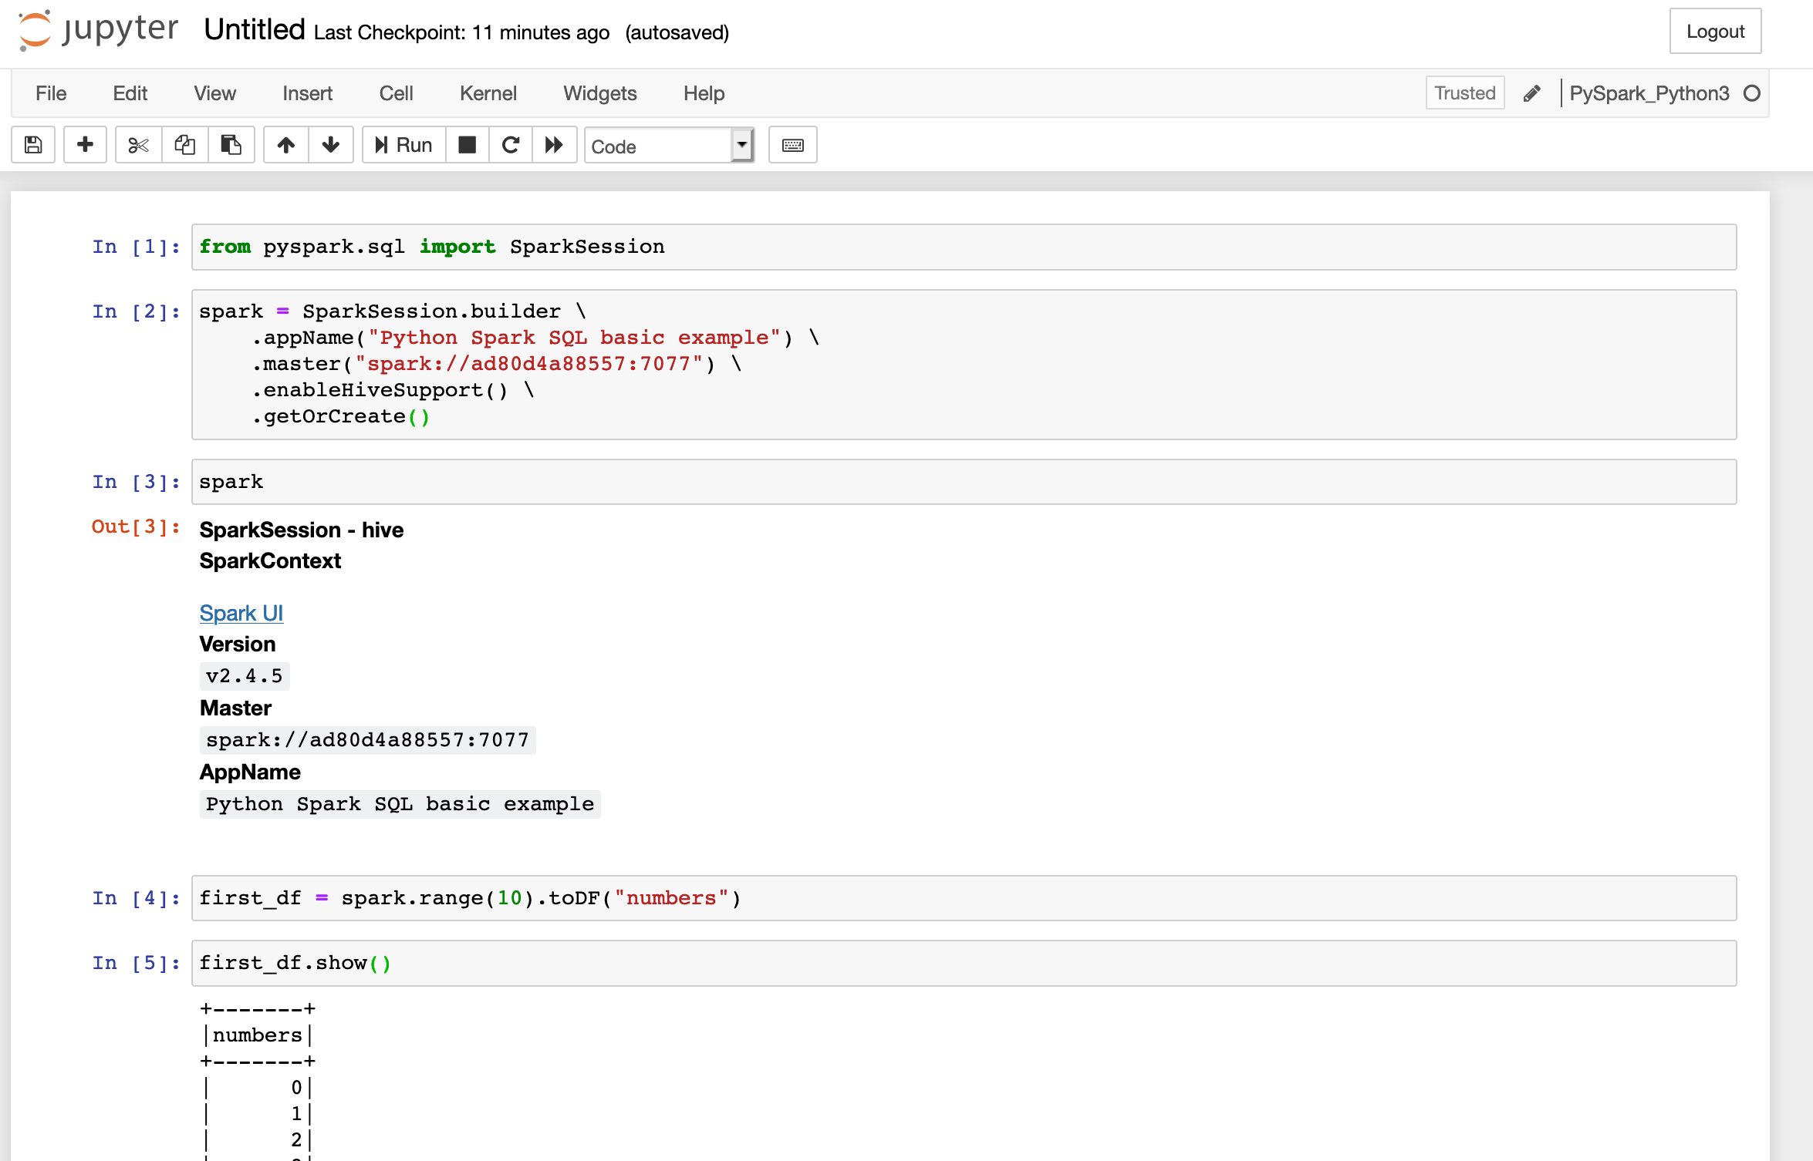Insert cell below with plus icon
This screenshot has height=1161, width=1813.
pos(85,145)
